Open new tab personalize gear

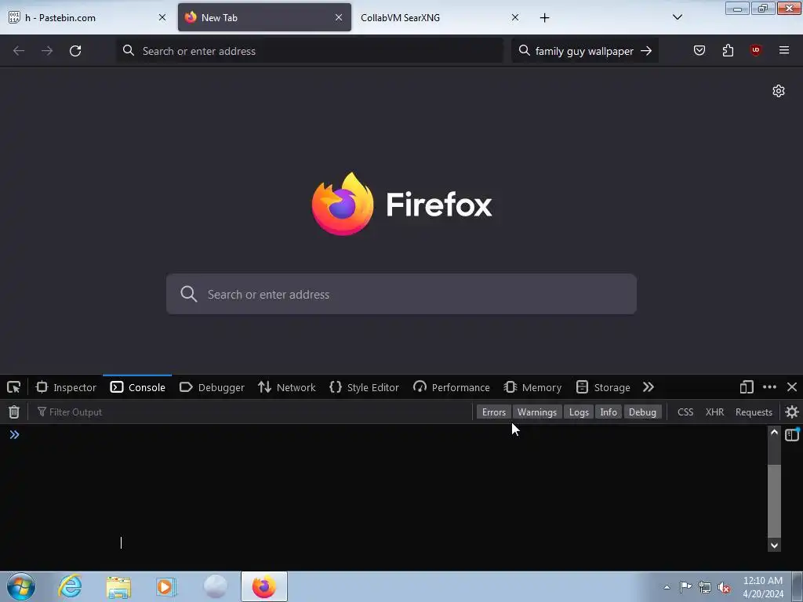click(x=779, y=91)
